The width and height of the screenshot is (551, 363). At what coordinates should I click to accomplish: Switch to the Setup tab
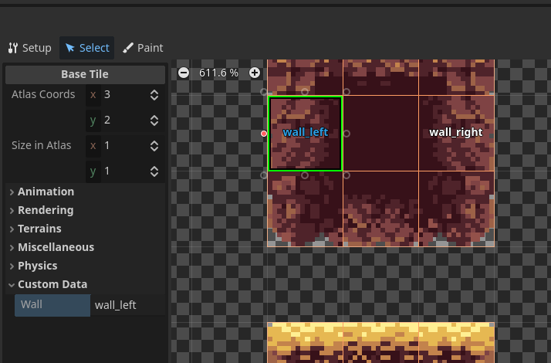tap(30, 48)
